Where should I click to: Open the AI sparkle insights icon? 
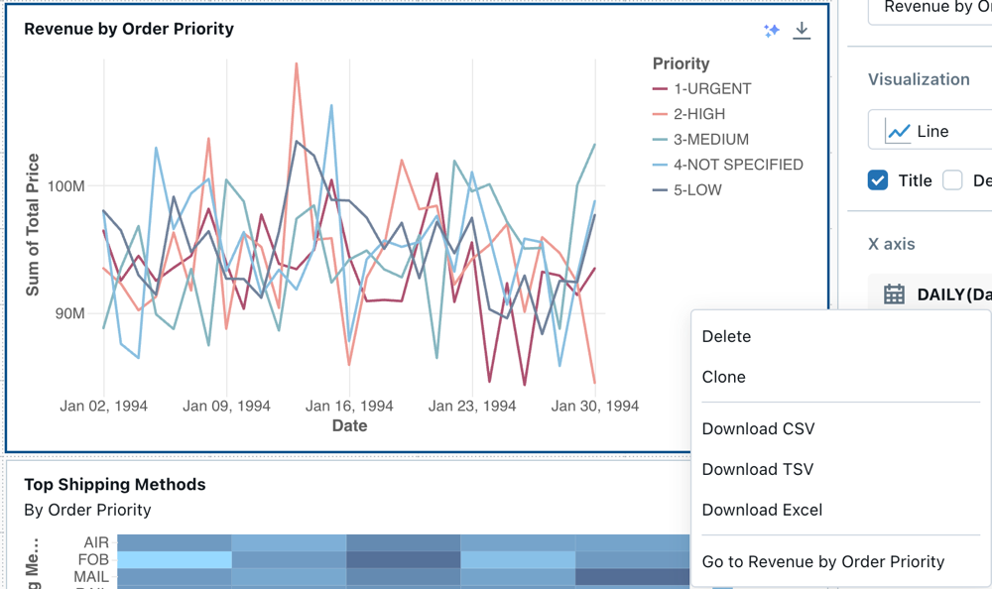(x=771, y=31)
